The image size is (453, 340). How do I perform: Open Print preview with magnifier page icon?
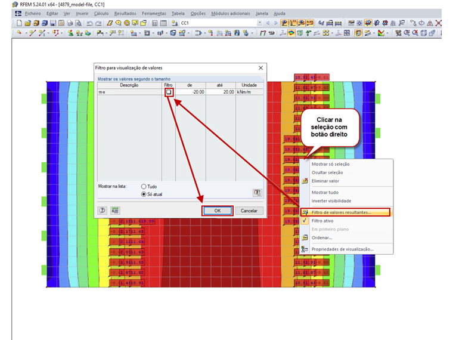coord(78,23)
